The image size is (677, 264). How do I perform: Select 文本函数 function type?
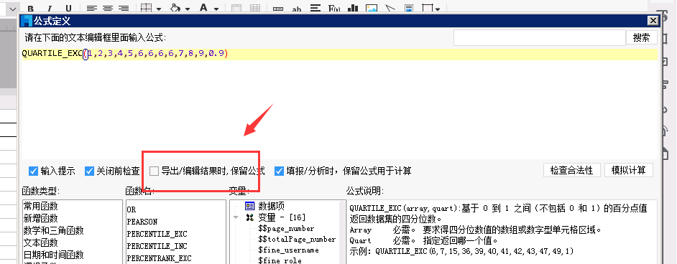[40, 242]
